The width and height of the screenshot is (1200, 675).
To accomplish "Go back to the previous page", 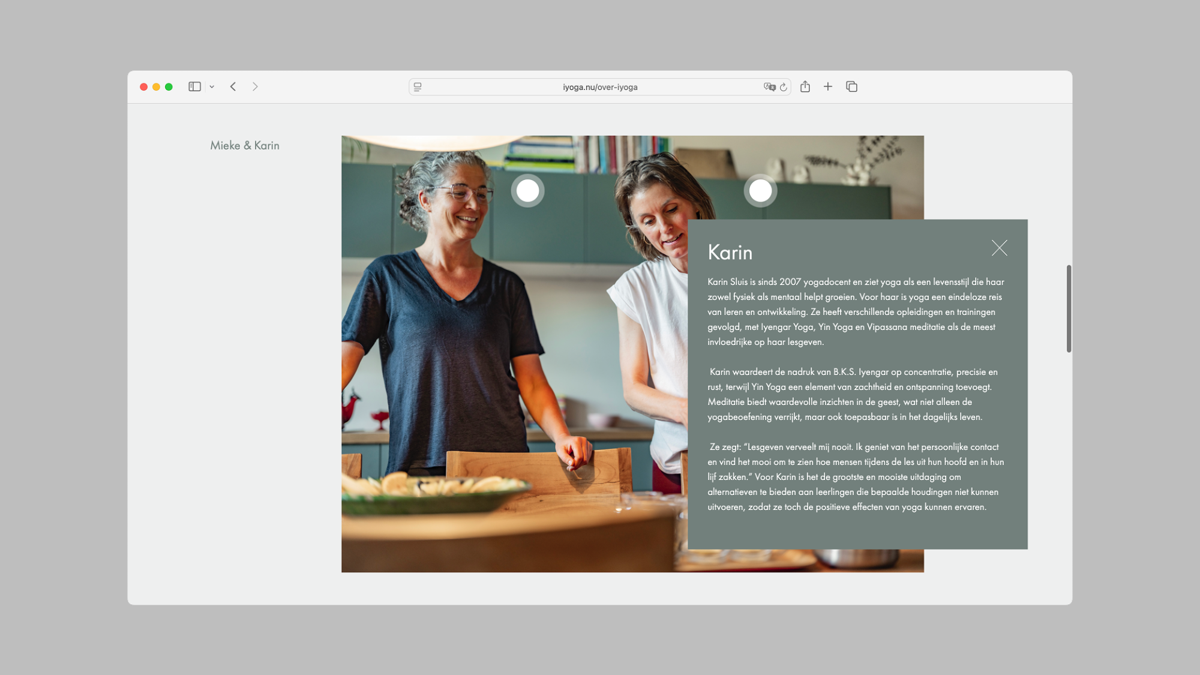I will 233,86.
